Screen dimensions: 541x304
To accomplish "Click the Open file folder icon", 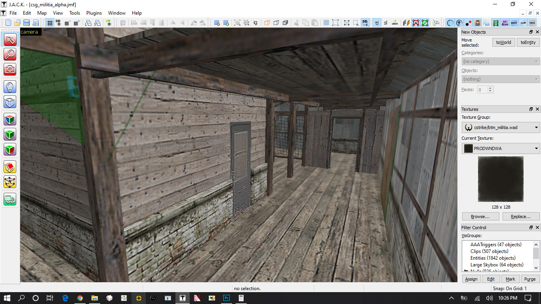I will [x=17, y=23].
